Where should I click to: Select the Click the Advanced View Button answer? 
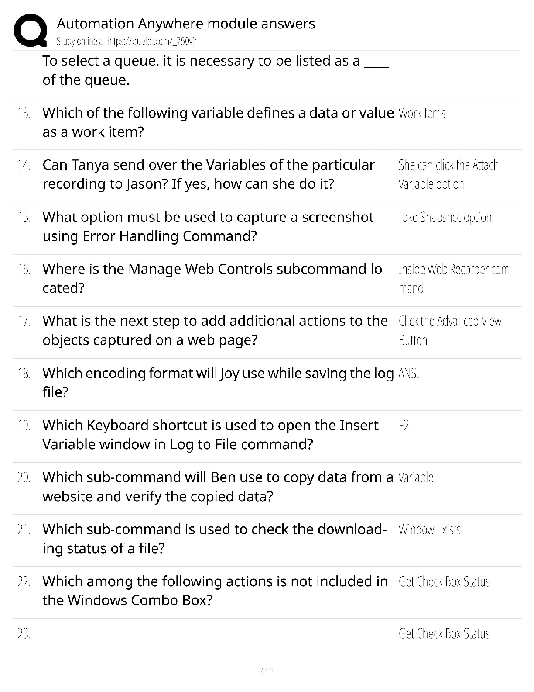450,331
